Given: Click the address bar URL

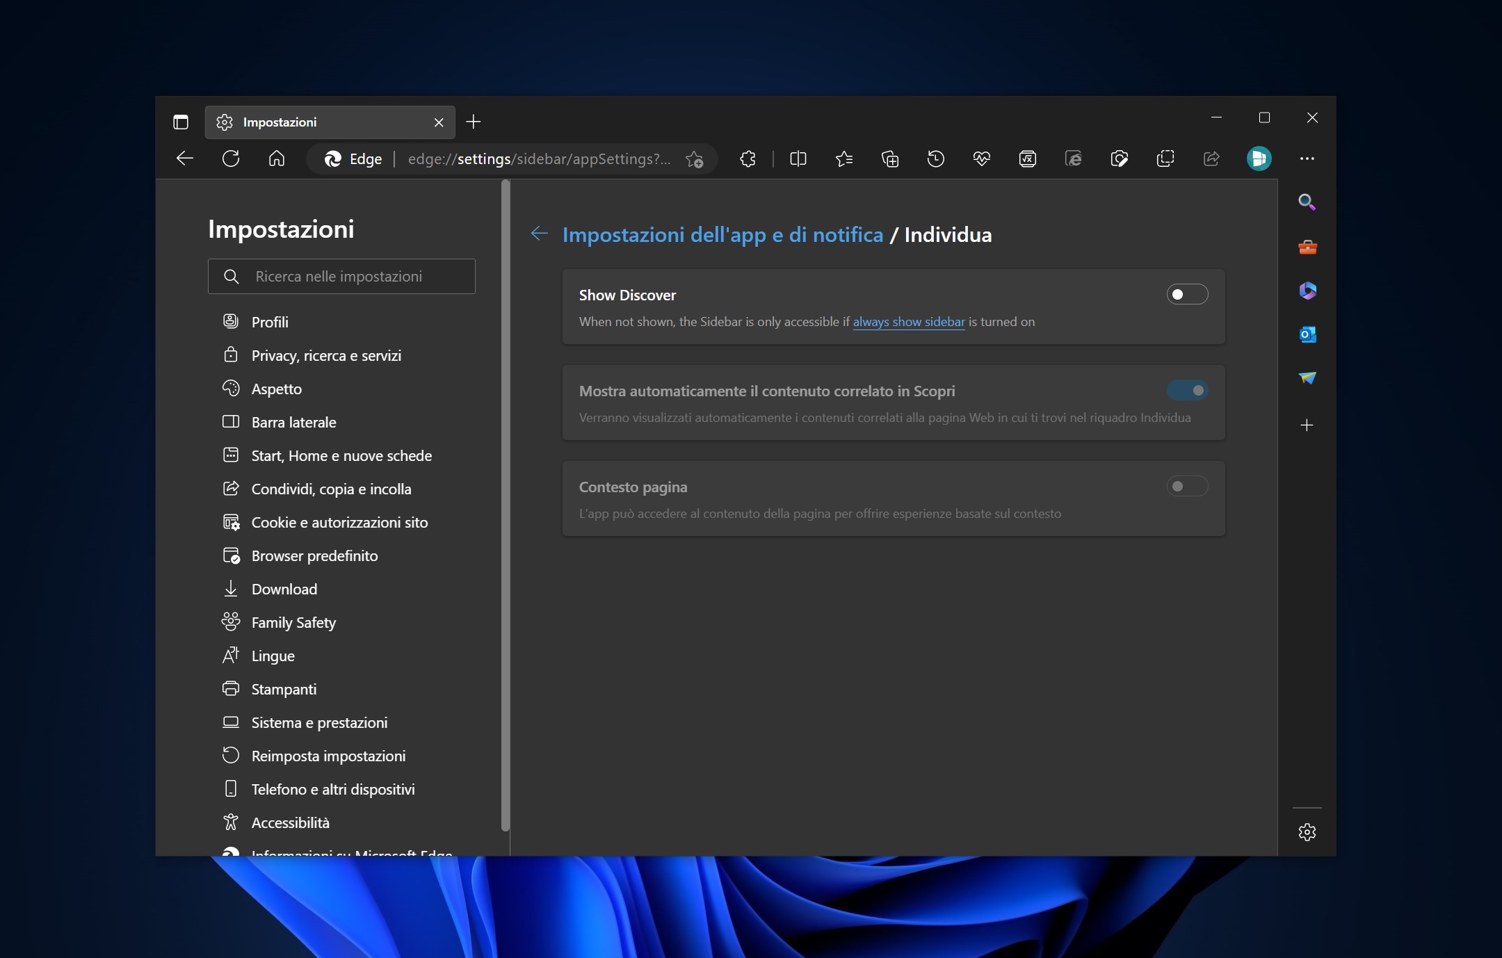Looking at the screenshot, I should pyautogui.click(x=539, y=159).
